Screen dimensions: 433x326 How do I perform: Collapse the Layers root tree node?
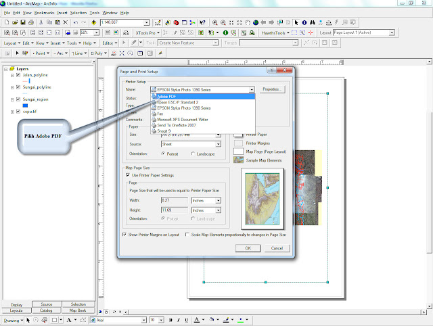pyautogui.click(x=6, y=69)
